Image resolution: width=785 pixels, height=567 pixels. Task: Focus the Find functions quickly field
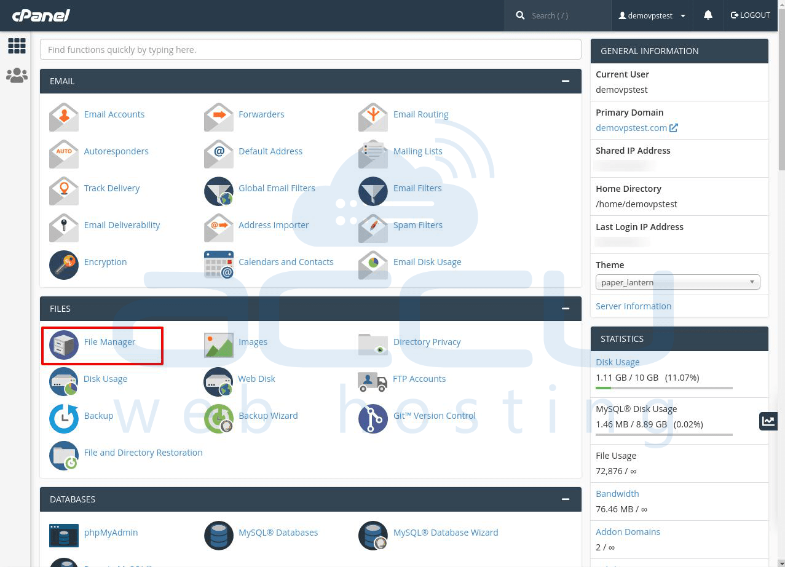pos(310,50)
